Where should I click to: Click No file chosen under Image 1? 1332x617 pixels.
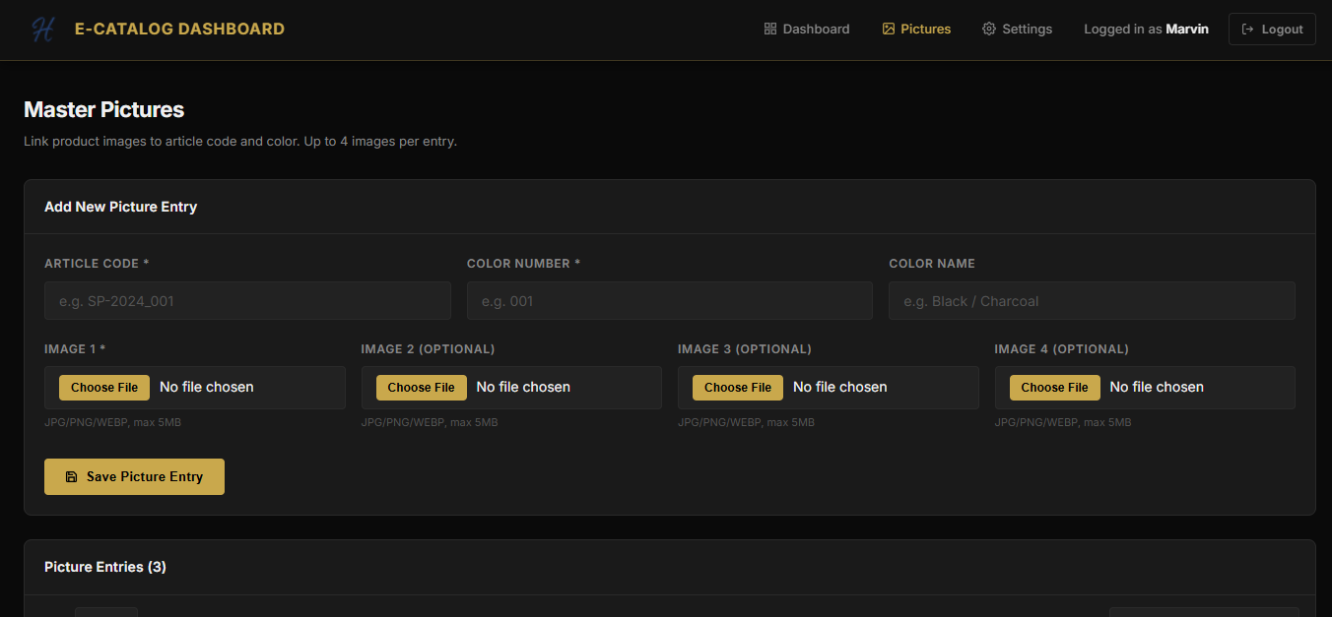pyautogui.click(x=207, y=388)
